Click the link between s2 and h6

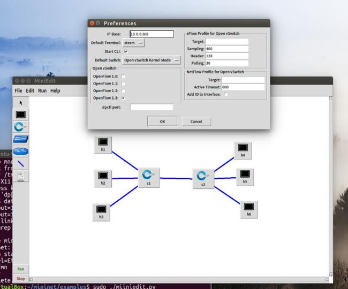(x=227, y=195)
